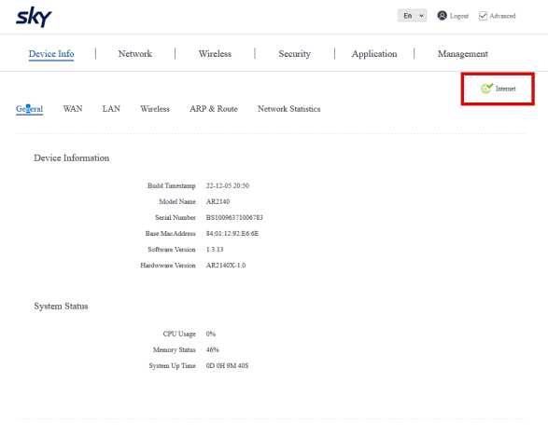
Task: Open the Wireless main menu
Action: coord(215,54)
